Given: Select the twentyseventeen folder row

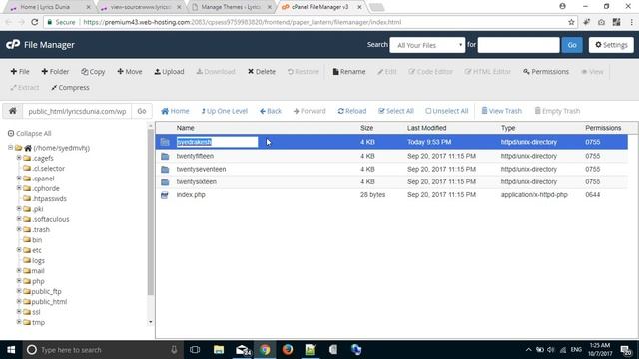Looking at the screenshot, I should (x=391, y=169).
